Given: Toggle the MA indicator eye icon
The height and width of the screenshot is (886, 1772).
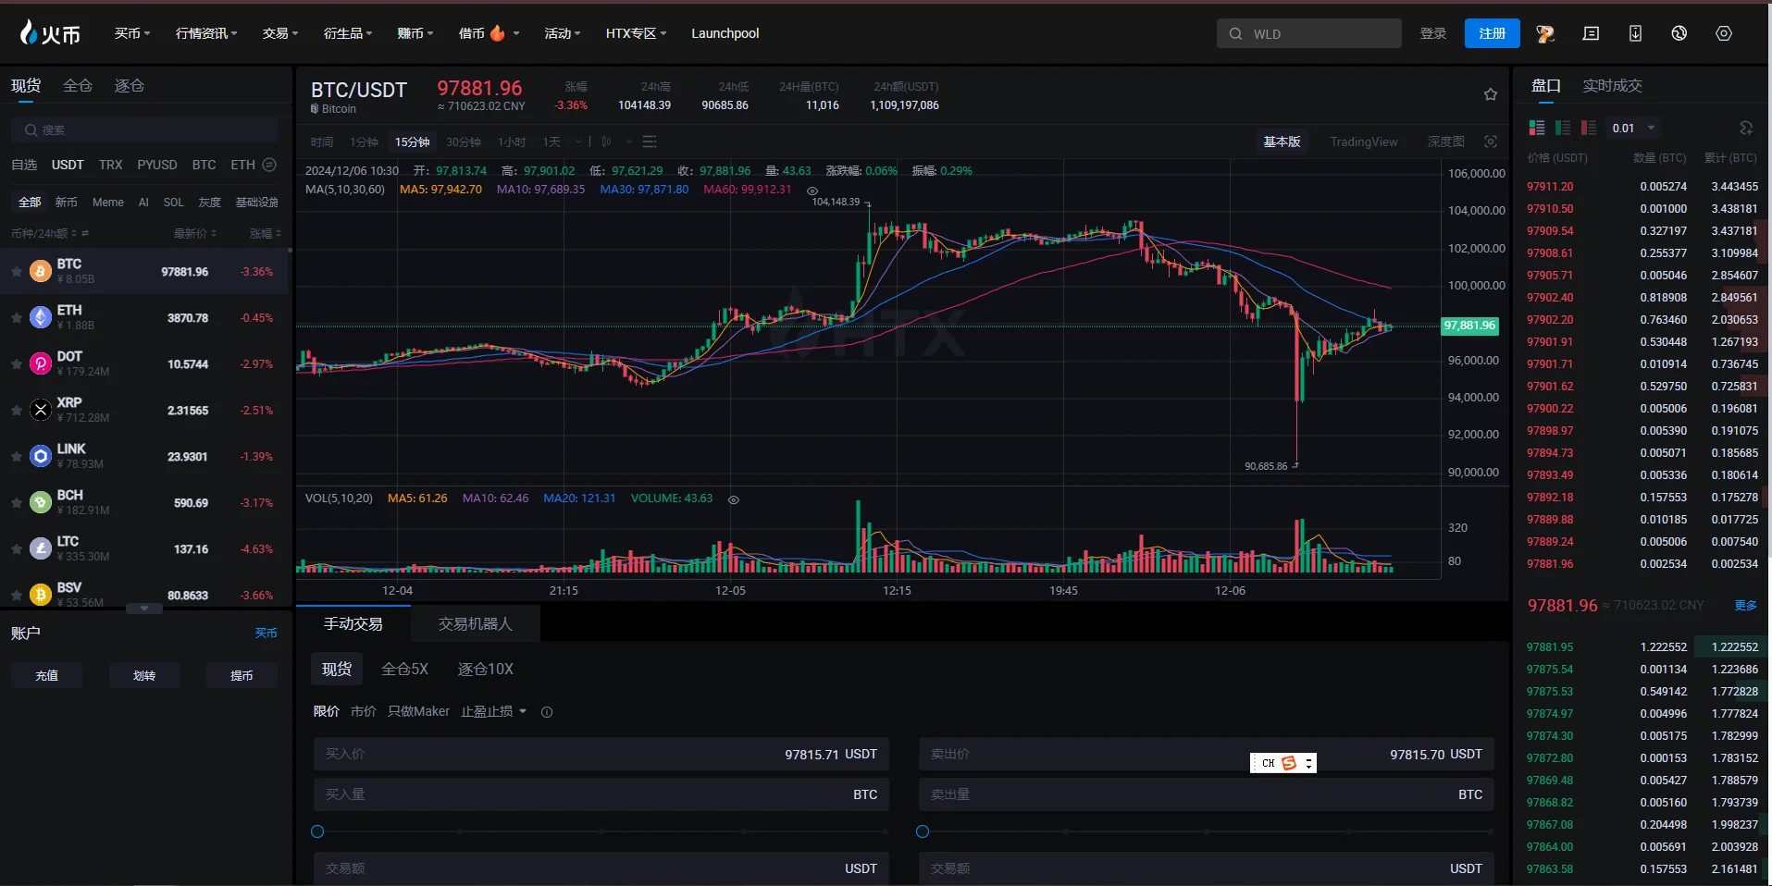Looking at the screenshot, I should (812, 191).
